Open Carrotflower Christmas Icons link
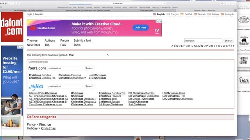The width and height of the screenshot is (250, 140). [x=45, y=105]
